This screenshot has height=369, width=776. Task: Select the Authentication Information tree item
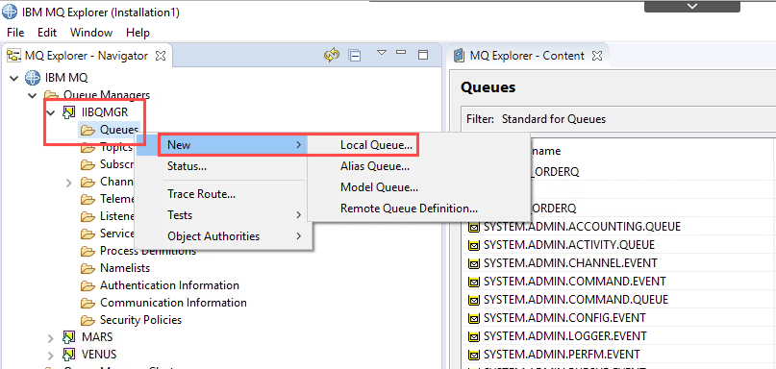pos(169,285)
